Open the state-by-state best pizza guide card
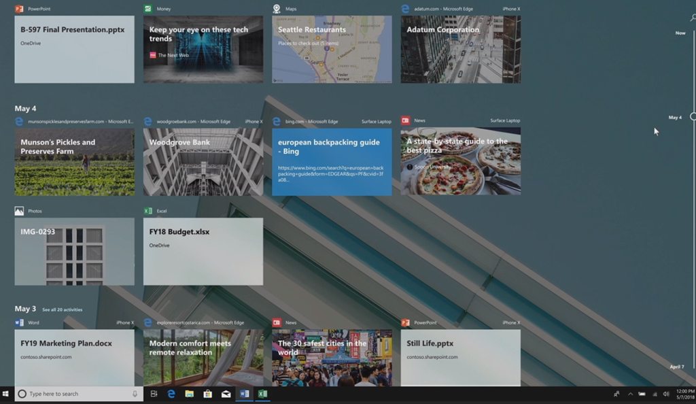 [461, 161]
